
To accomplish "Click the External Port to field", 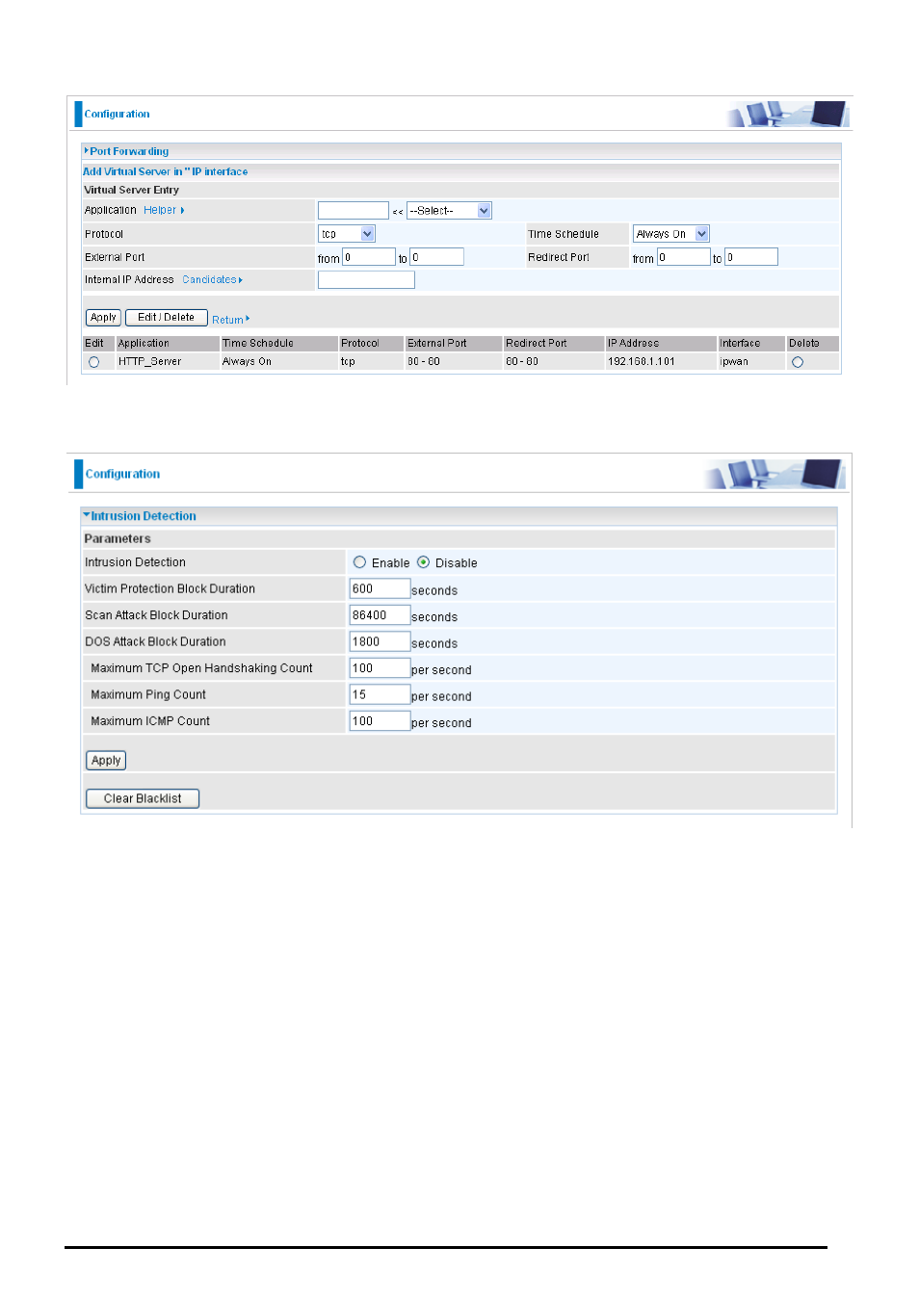I will click(437, 257).
